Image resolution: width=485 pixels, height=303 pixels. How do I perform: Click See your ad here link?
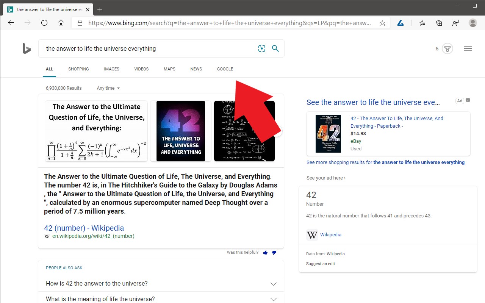(326, 178)
